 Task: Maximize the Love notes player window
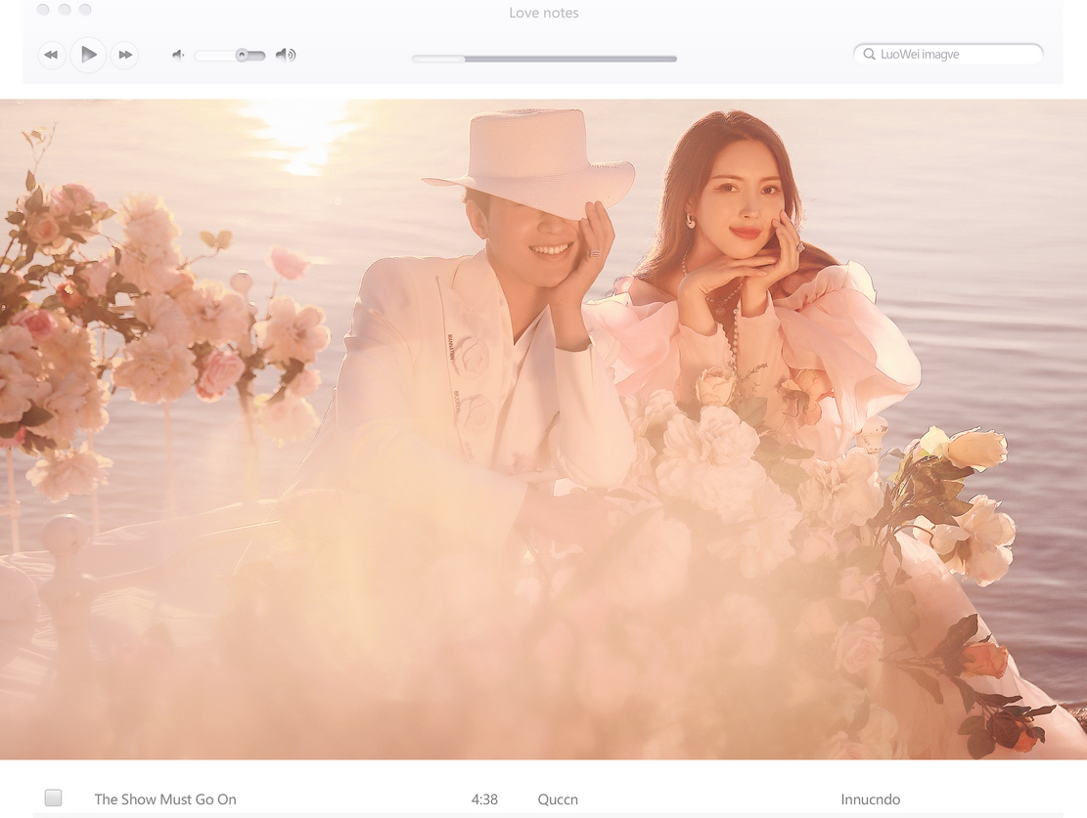coord(85,10)
